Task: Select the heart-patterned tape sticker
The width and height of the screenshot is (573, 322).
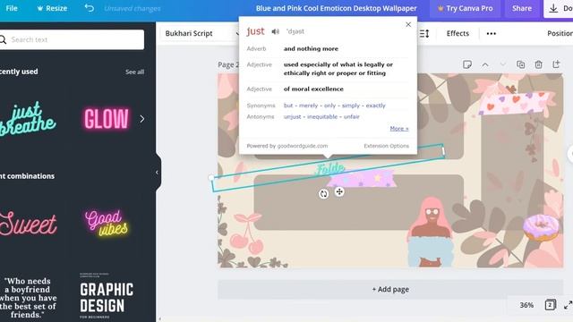Action: coord(515,103)
